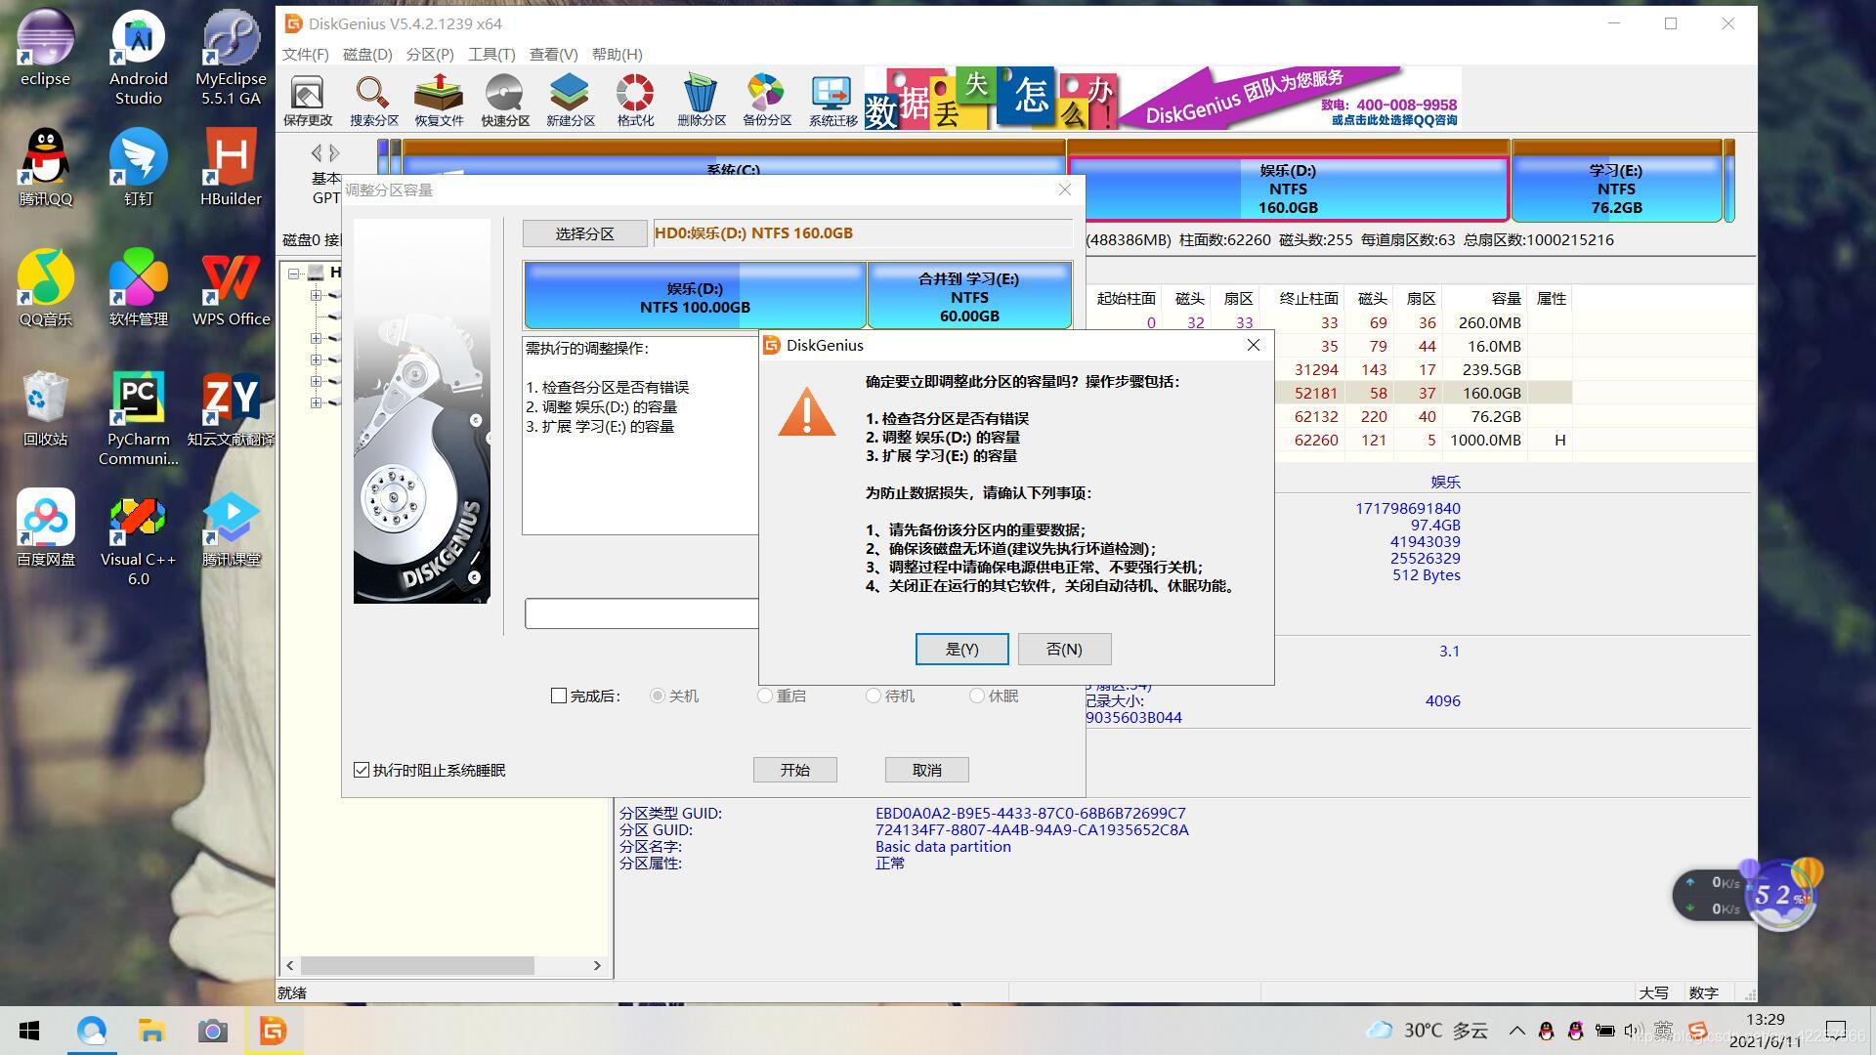Close the 调整分区容量 dialog

click(x=1065, y=190)
